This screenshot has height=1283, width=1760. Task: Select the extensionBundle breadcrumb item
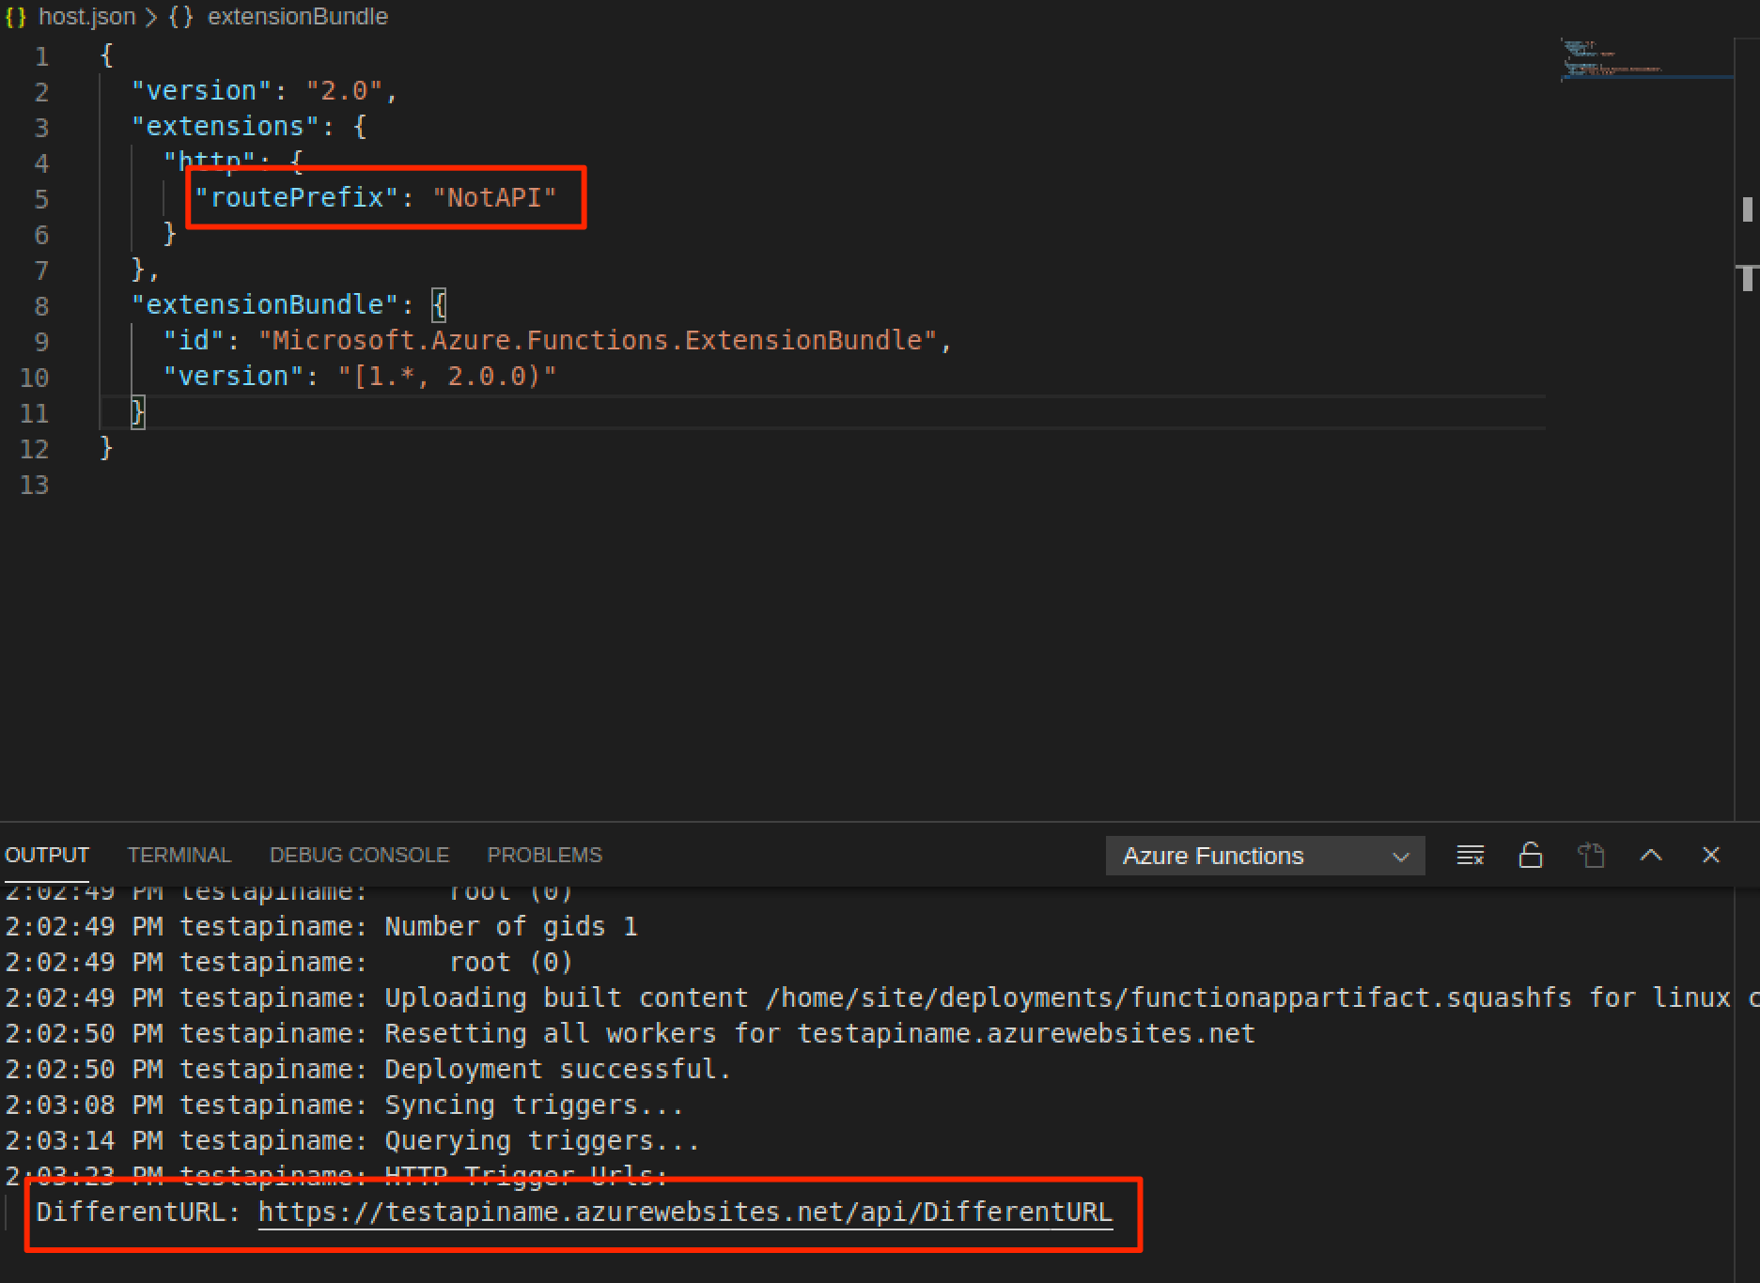point(298,16)
